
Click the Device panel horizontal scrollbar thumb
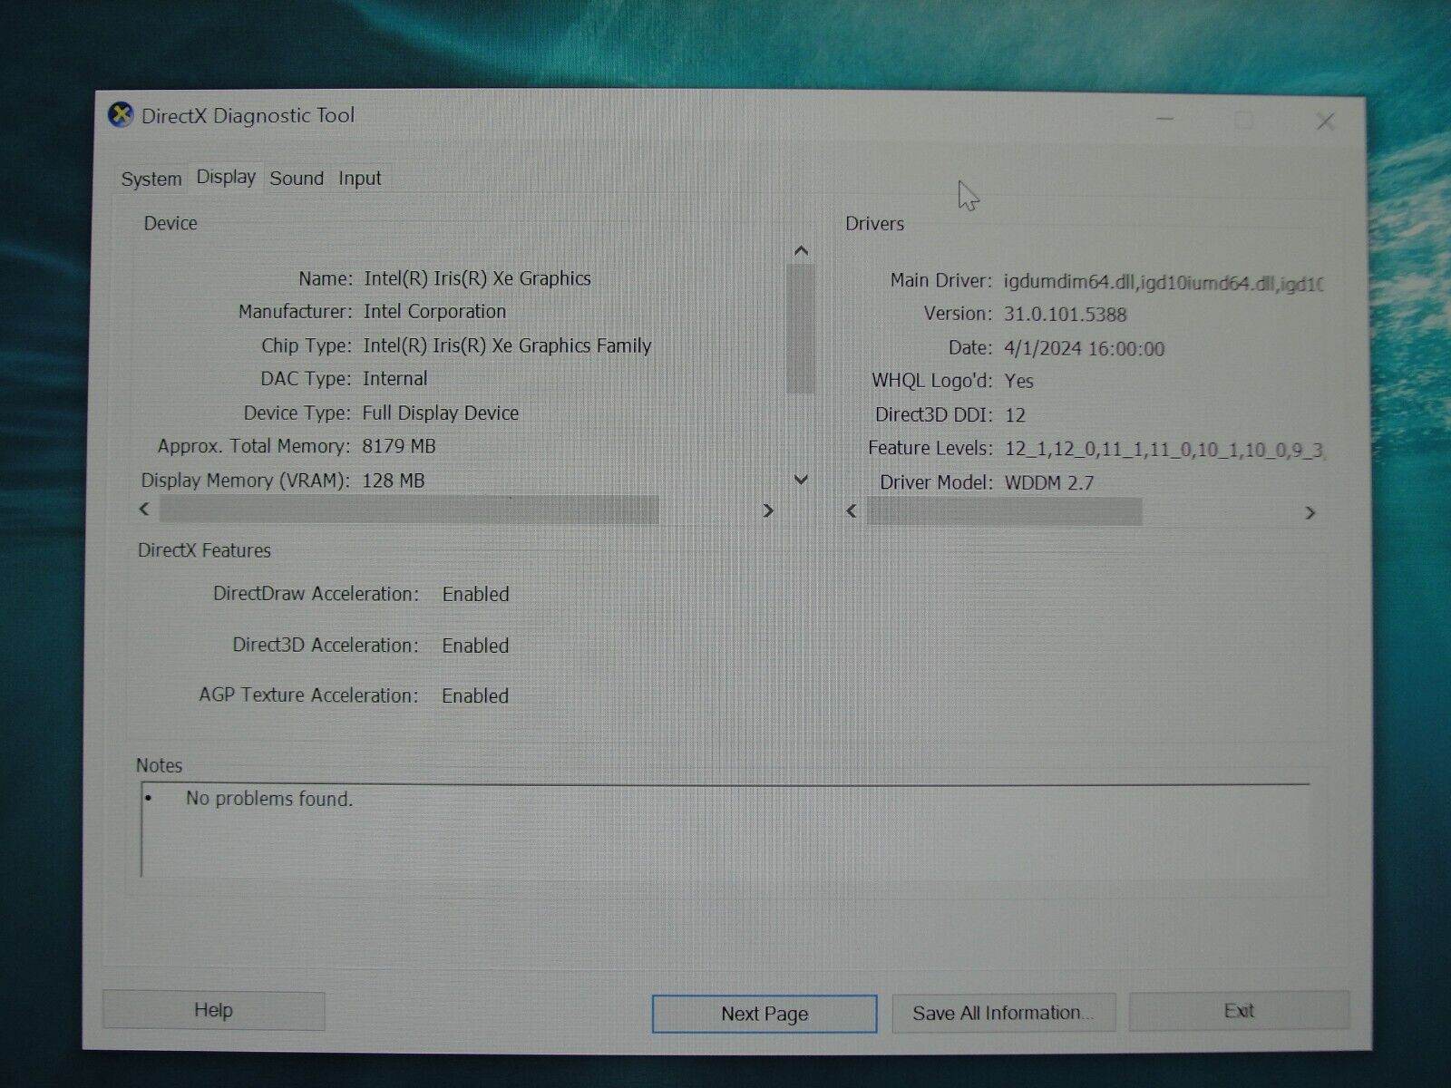coord(408,510)
